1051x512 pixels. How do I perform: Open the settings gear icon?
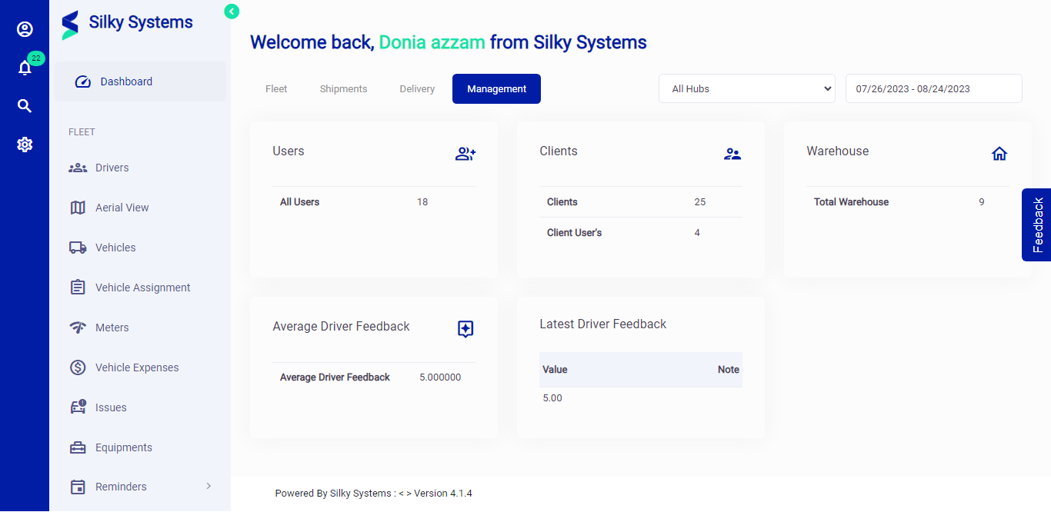coord(25,145)
